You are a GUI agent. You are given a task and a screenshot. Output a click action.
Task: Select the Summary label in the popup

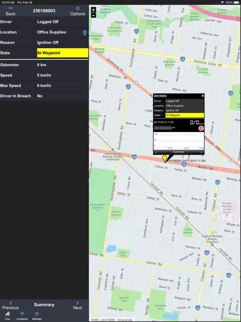179,152
